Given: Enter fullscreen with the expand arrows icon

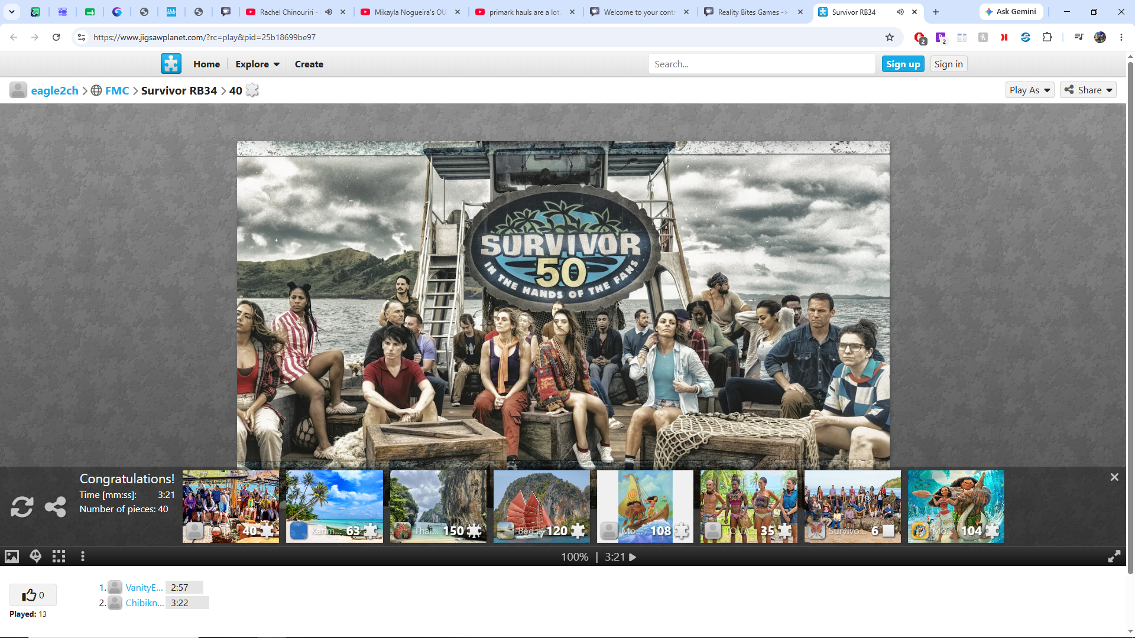Looking at the screenshot, I should (x=1114, y=556).
